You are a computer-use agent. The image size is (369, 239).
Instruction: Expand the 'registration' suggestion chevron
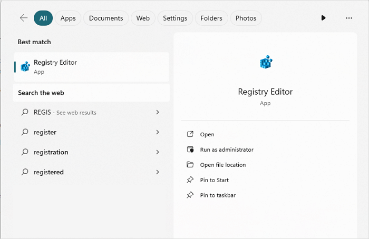158,152
